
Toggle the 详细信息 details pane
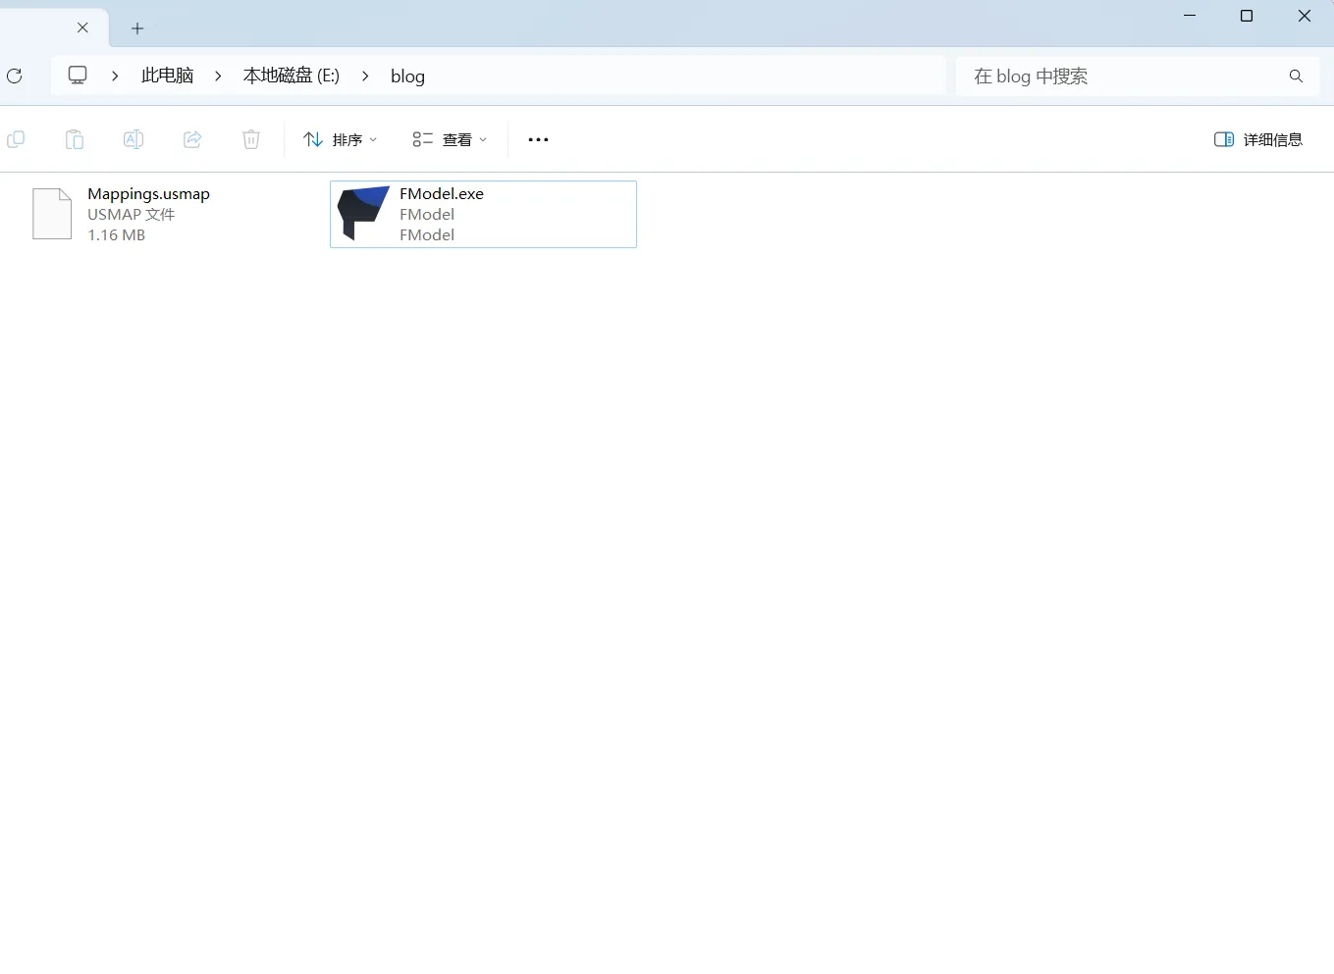tap(1258, 139)
